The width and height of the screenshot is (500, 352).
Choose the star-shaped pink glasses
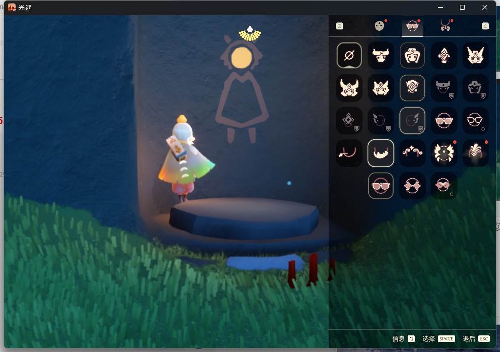(412, 186)
